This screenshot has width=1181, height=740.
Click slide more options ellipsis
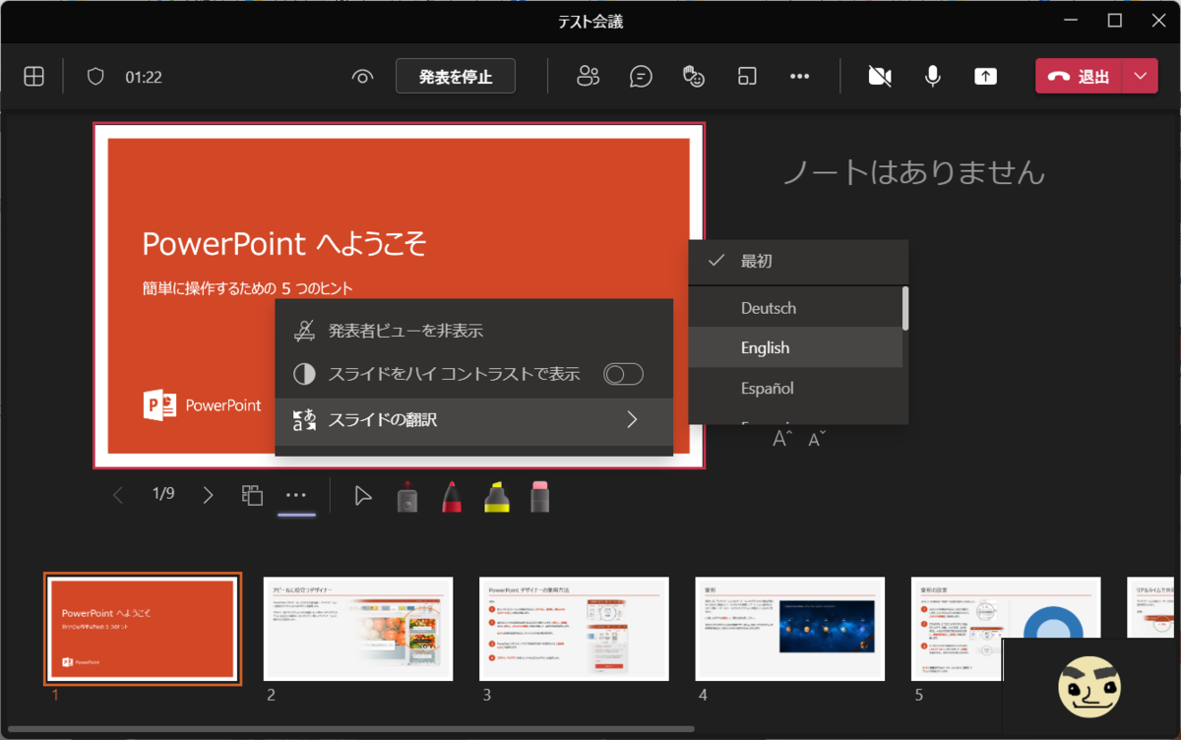(x=296, y=495)
